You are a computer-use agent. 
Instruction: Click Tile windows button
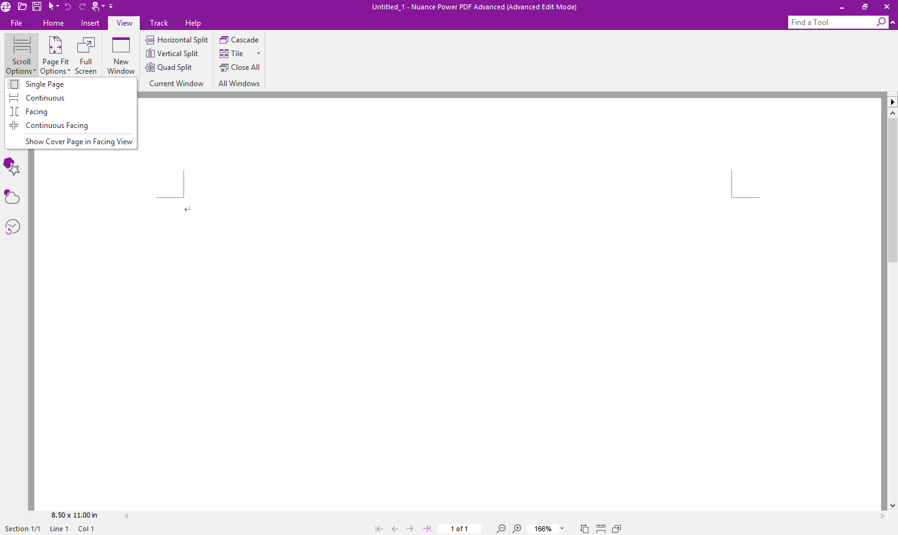(232, 54)
